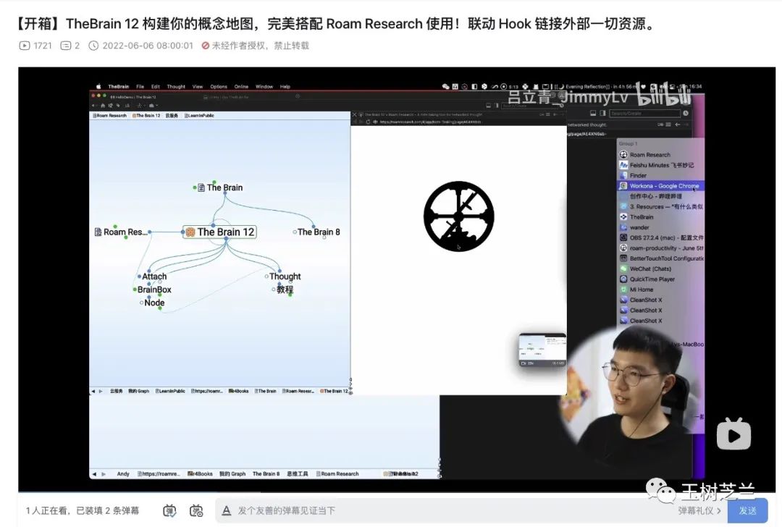Click the Bilibili play icon overlay

pyautogui.click(x=733, y=434)
